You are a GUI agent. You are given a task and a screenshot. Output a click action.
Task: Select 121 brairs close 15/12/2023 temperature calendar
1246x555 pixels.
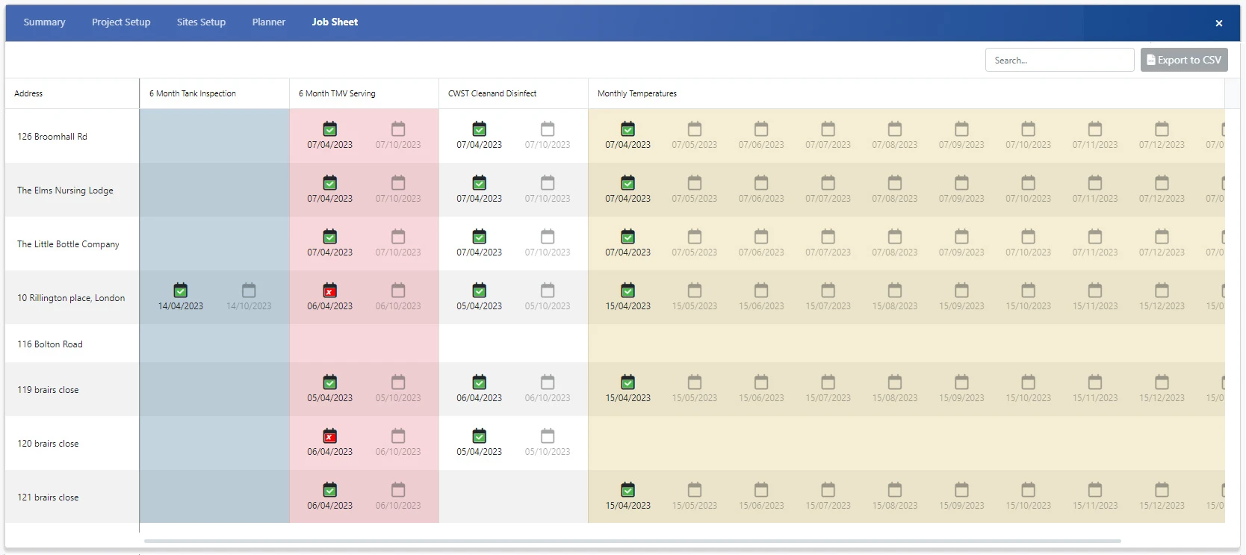tap(1162, 490)
